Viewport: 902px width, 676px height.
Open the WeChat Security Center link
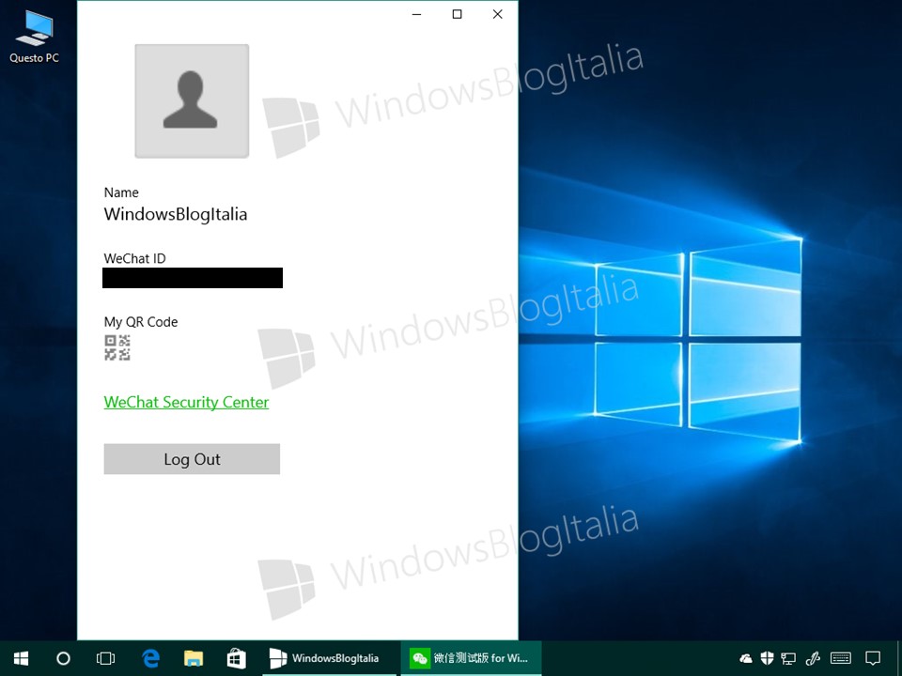tap(186, 402)
